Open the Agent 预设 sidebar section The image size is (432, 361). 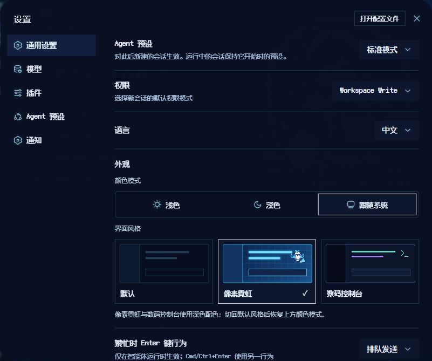52,117
